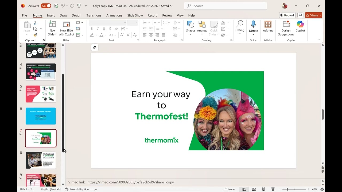Click the Format Painter brush icon
Screen dimensions: 342x192
pyautogui.click(x=35, y=35)
